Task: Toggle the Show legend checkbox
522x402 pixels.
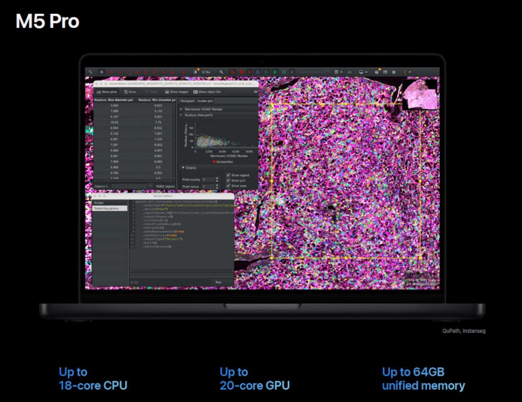Action: [x=228, y=175]
